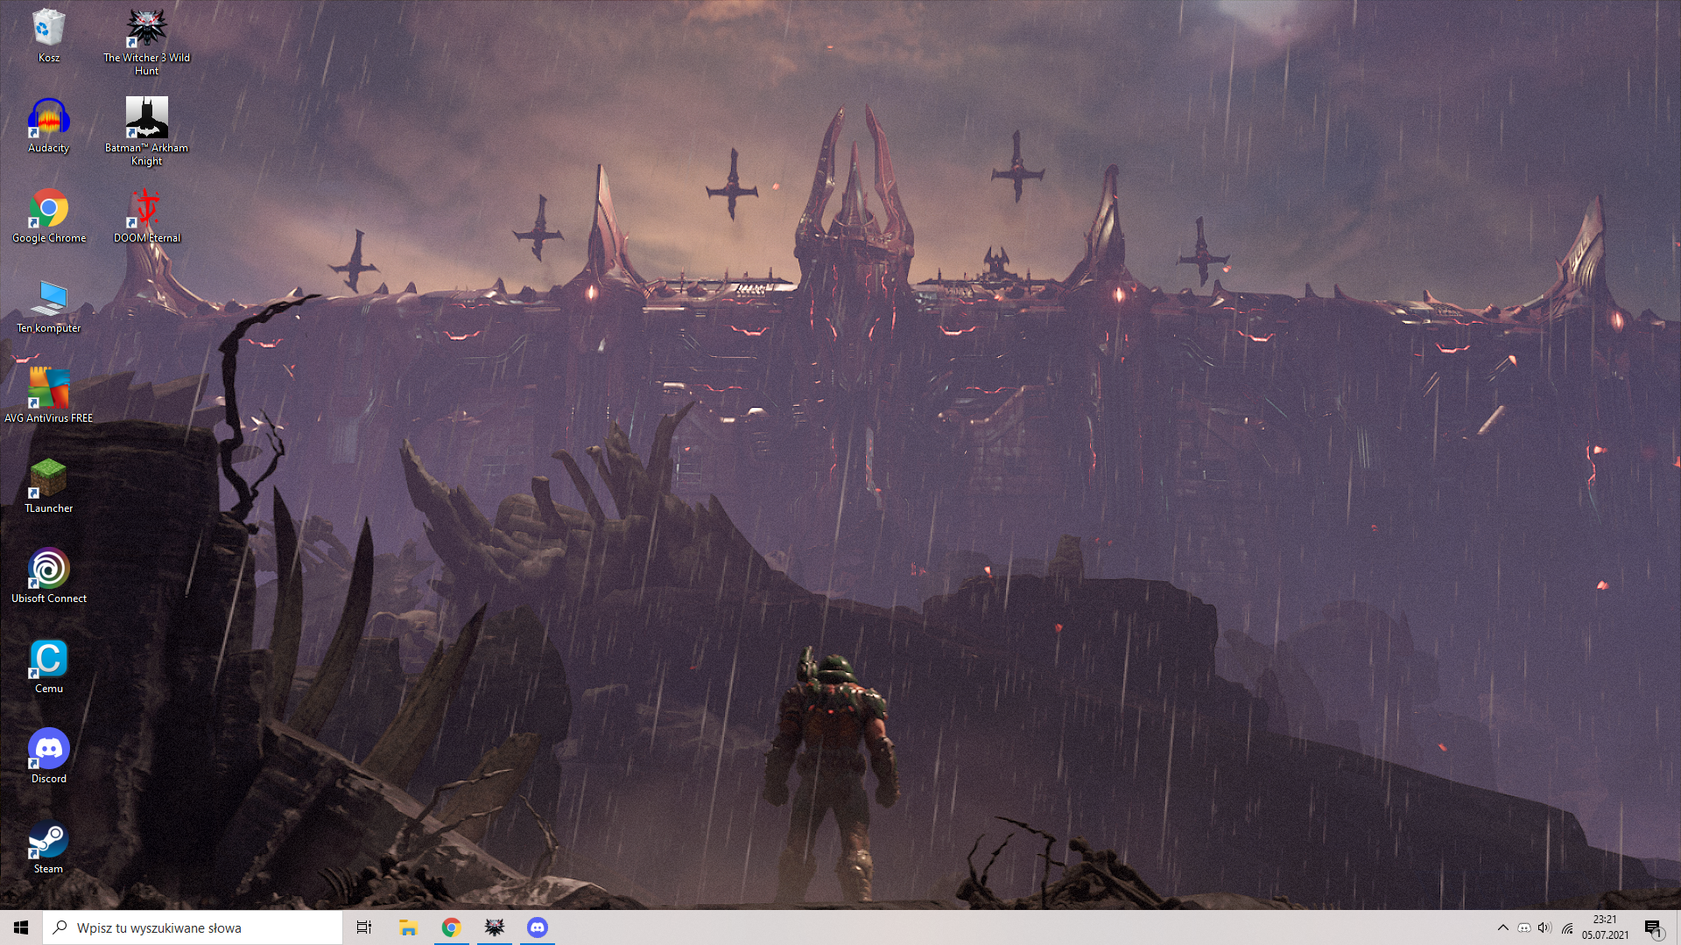Switch to Discord in the taskbar
The width and height of the screenshot is (1681, 945).
(x=538, y=927)
